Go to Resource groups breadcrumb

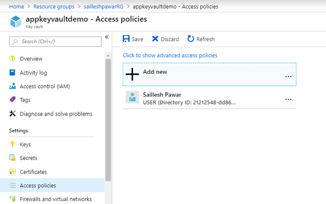click(x=54, y=7)
